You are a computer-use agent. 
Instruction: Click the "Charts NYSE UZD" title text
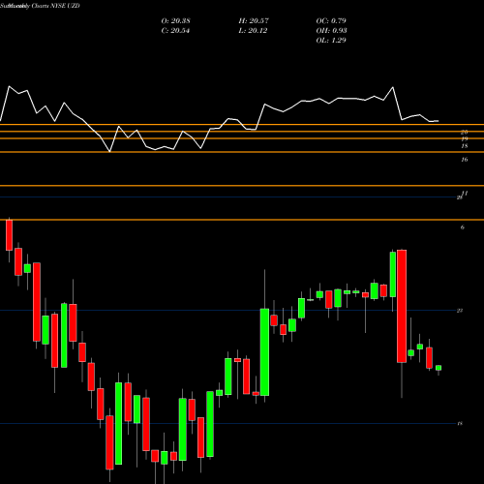pyautogui.click(x=55, y=6)
